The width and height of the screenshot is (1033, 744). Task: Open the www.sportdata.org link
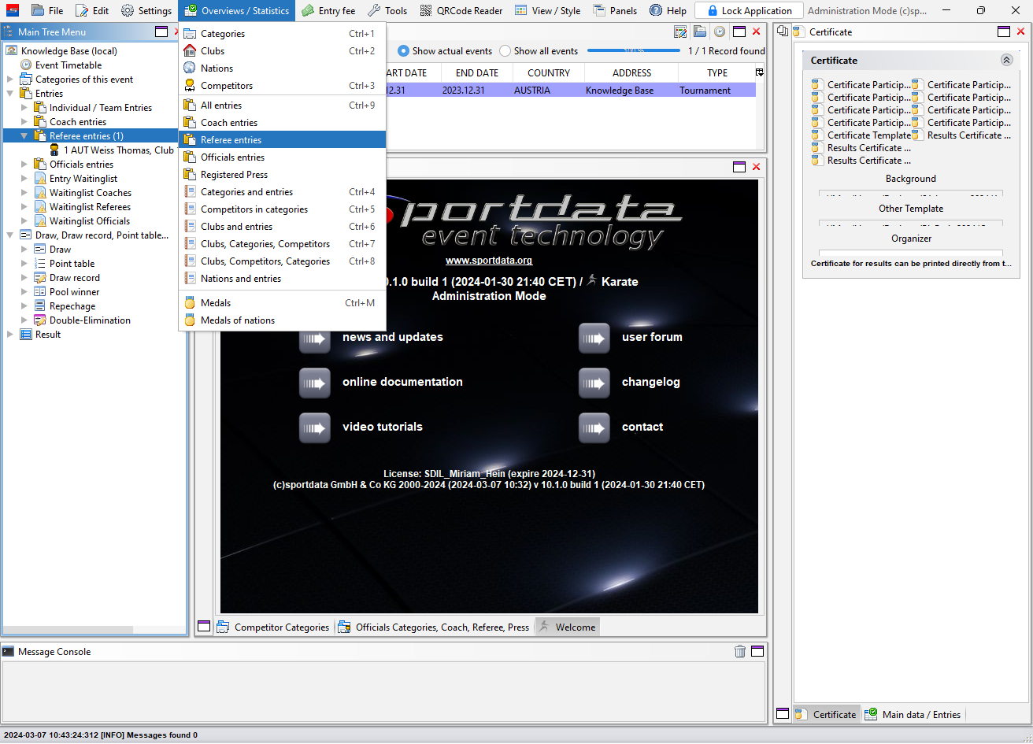(489, 261)
